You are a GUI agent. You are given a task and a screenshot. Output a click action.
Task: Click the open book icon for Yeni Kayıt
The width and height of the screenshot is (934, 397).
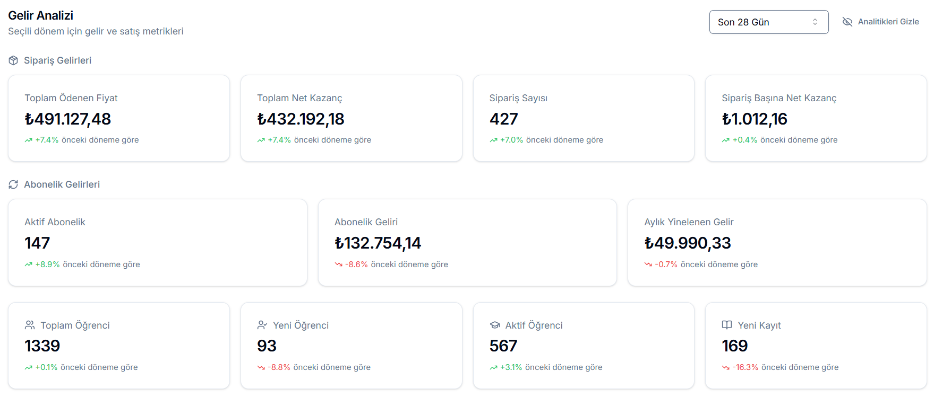(727, 325)
